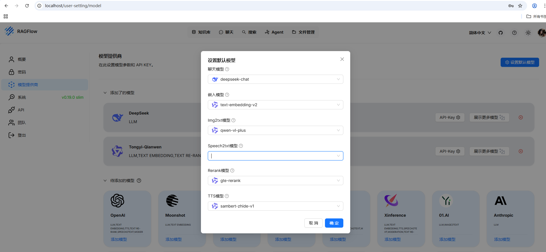Delete the DeepSeek provider with red X
Image resolution: width=546 pixels, height=252 pixels.
[521, 117]
